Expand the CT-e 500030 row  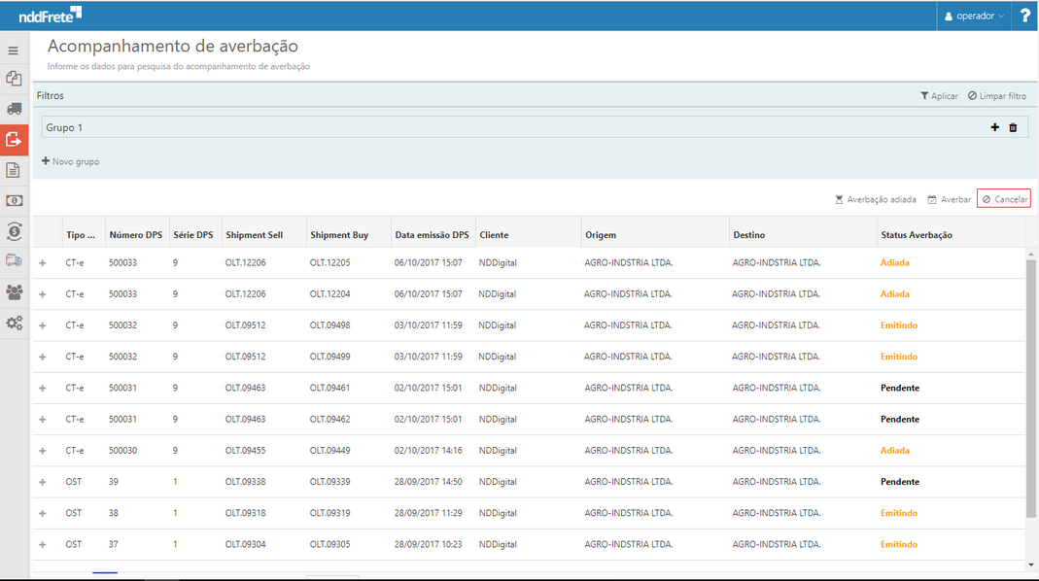click(x=42, y=451)
